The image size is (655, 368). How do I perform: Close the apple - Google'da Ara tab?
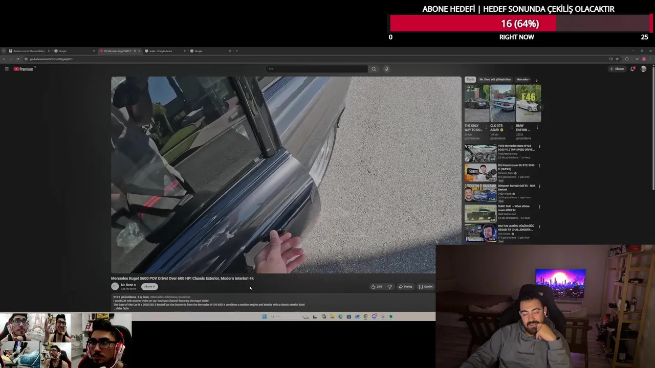point(184,51)
